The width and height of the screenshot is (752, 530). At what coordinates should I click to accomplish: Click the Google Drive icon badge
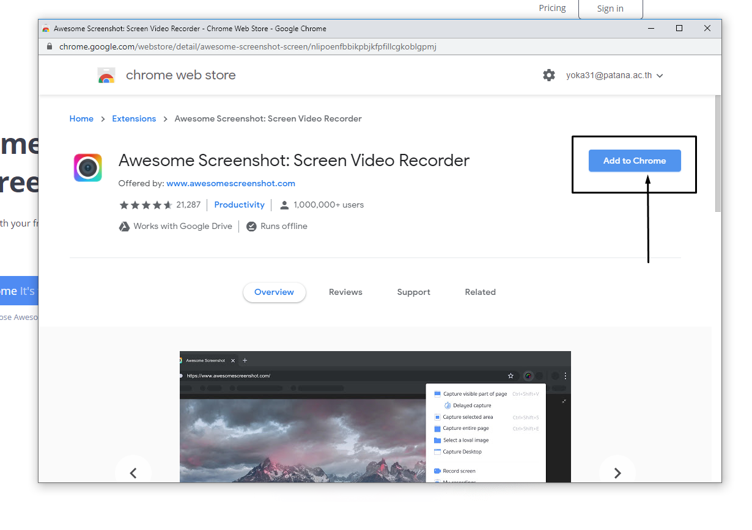(124, 226)
